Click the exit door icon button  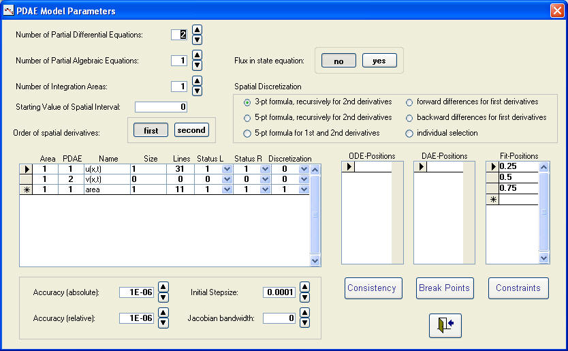[x=445, y=325]
